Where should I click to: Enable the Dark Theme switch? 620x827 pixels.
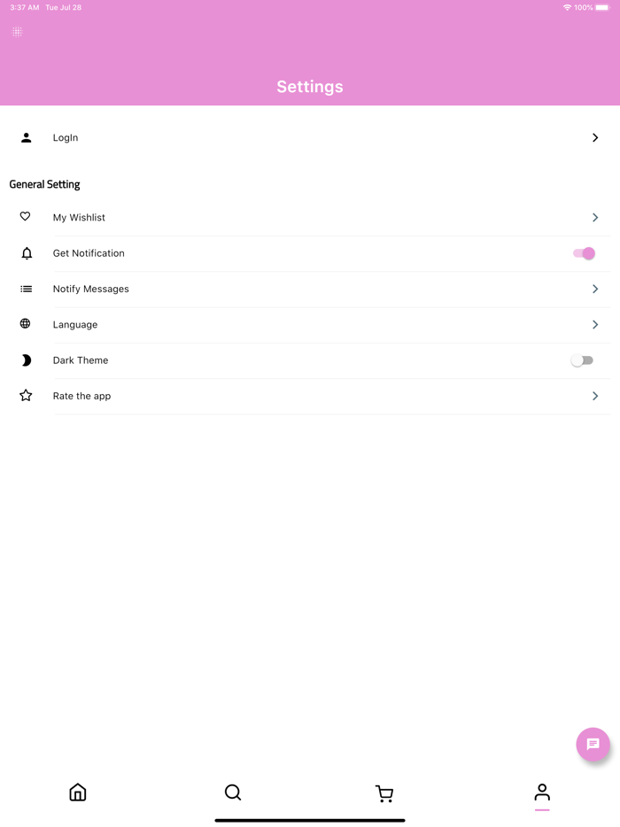coord(582,360)
